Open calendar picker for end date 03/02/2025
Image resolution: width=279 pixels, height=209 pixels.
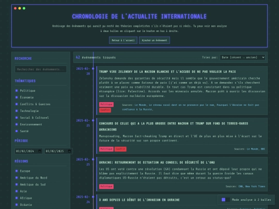click(x=69, y=151)
